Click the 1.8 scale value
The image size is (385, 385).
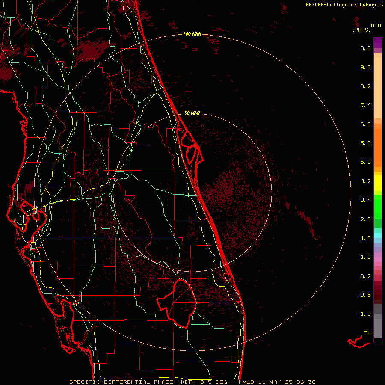pos(366,238)
